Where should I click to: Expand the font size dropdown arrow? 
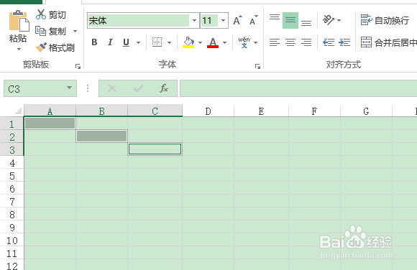[x=224, y=20]
